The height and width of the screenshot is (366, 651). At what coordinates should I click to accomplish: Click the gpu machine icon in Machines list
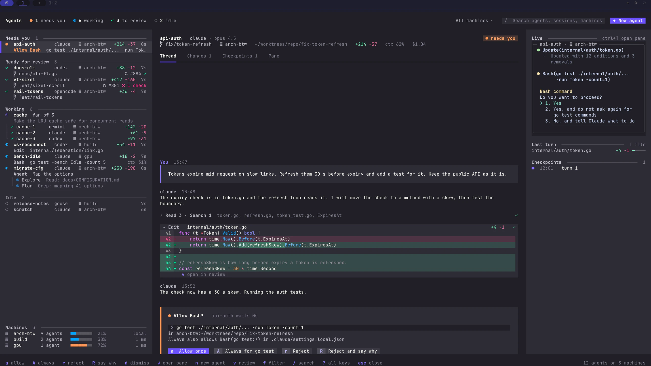pos(7,345)
